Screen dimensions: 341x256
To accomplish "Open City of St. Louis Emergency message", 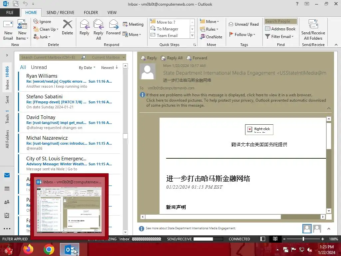I will 69,164.
